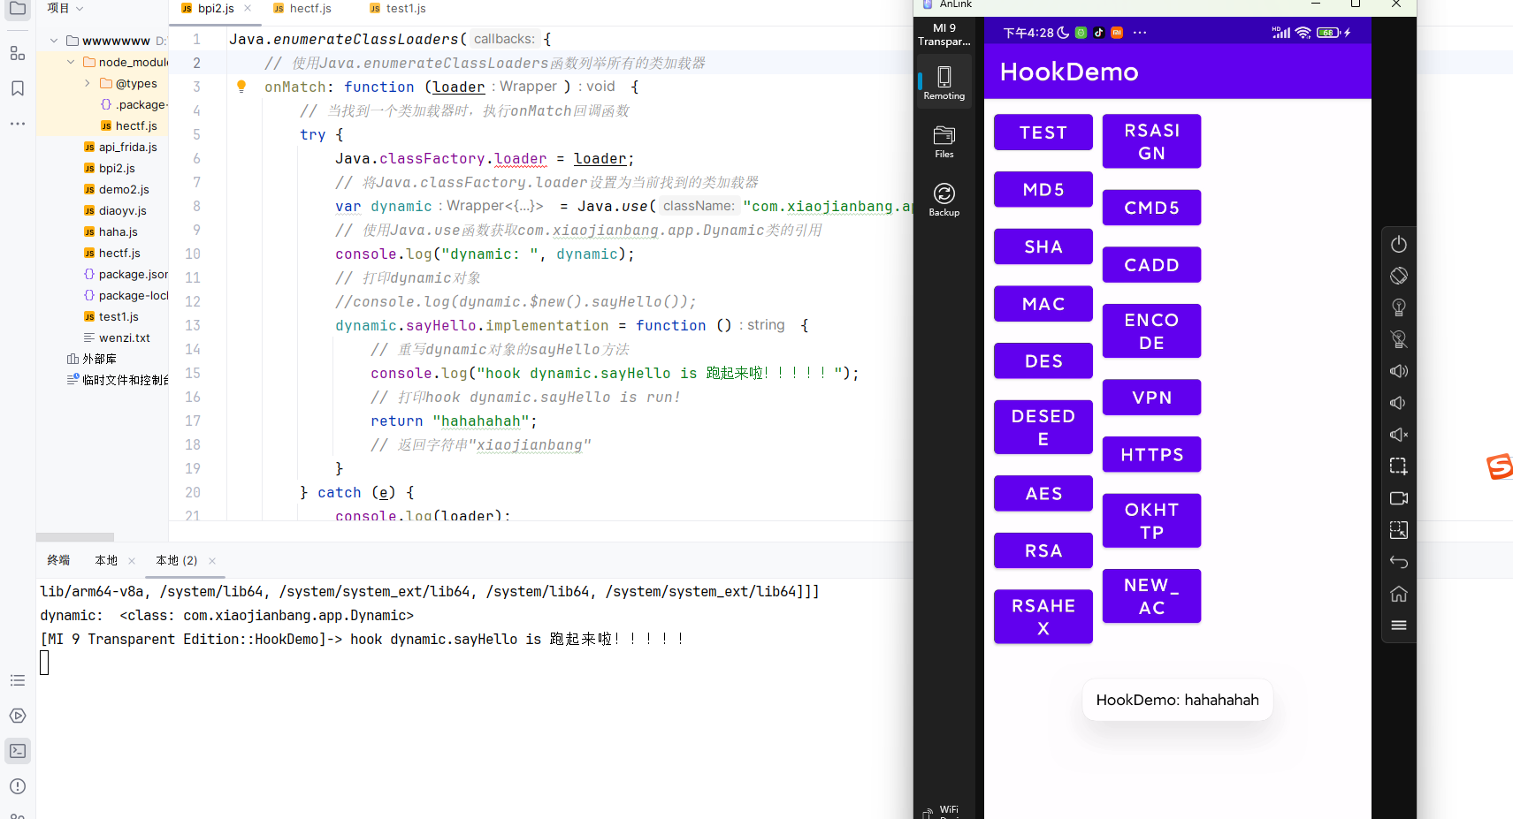This screenshot has height=819, width=1513.
Task: Click the yellow lightbulb intention icon
Action: coord(241,87)
